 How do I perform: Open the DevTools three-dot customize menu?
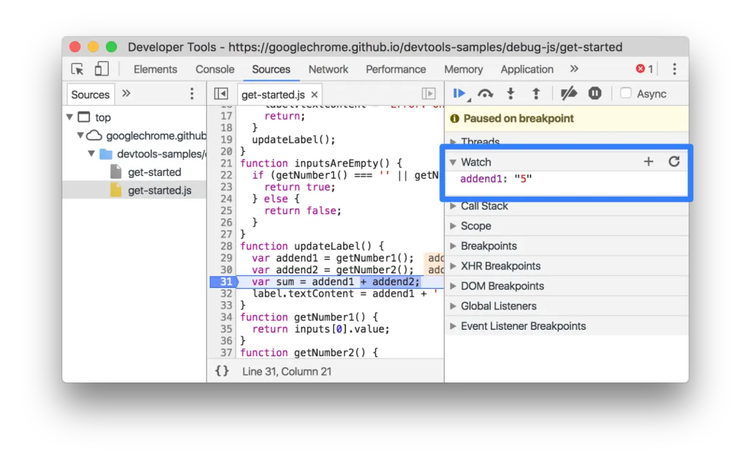click(x=674, y=69)
